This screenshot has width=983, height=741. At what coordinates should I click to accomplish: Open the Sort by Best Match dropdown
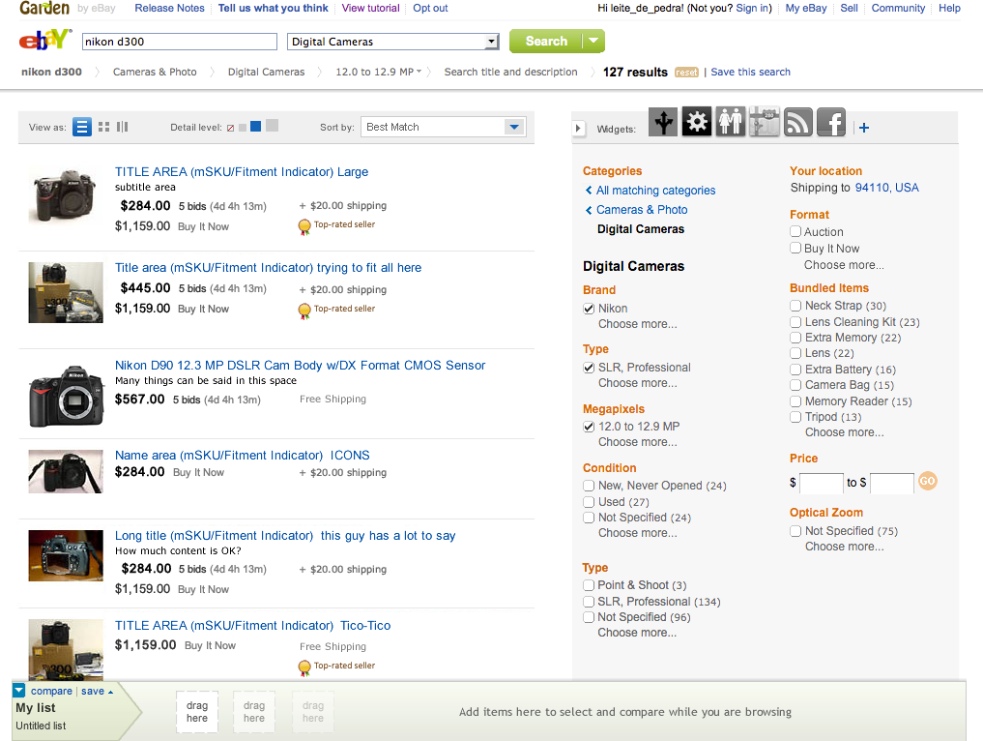[x=444, y=127]
